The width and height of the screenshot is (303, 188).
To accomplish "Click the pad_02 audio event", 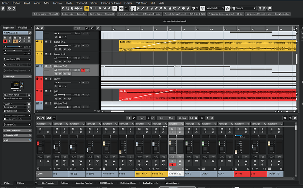I will tap(207, 95).
